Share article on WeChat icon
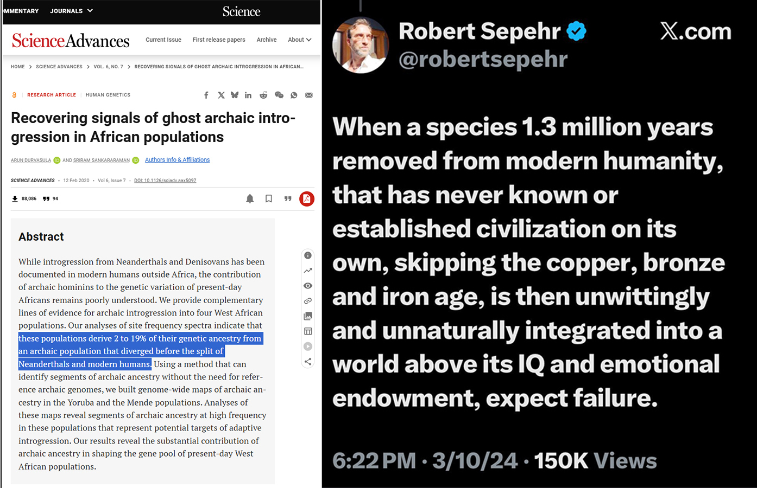Image resolution: width=757 pixels, height=488 pixels. 279,95
